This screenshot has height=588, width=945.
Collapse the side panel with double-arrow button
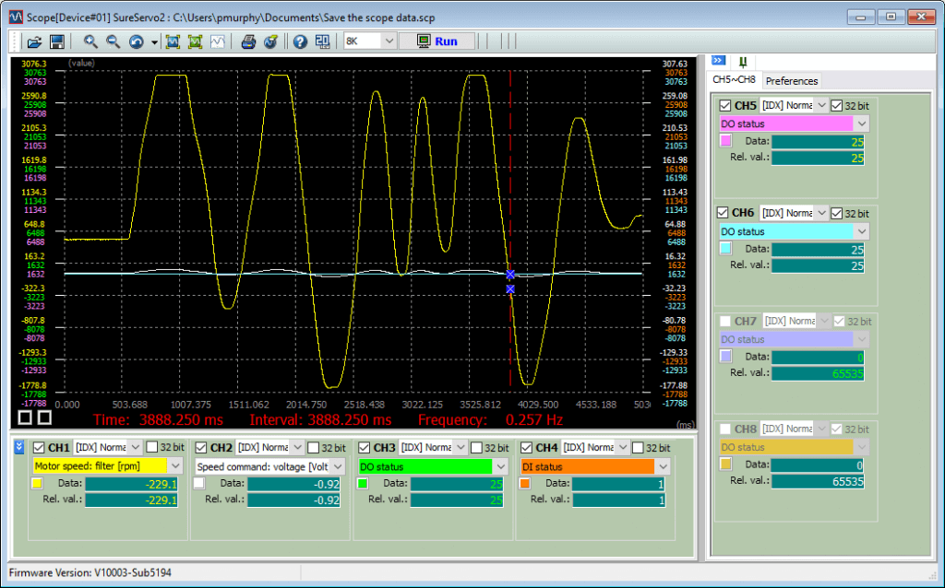pyautogui.click(x=718, y=61)
